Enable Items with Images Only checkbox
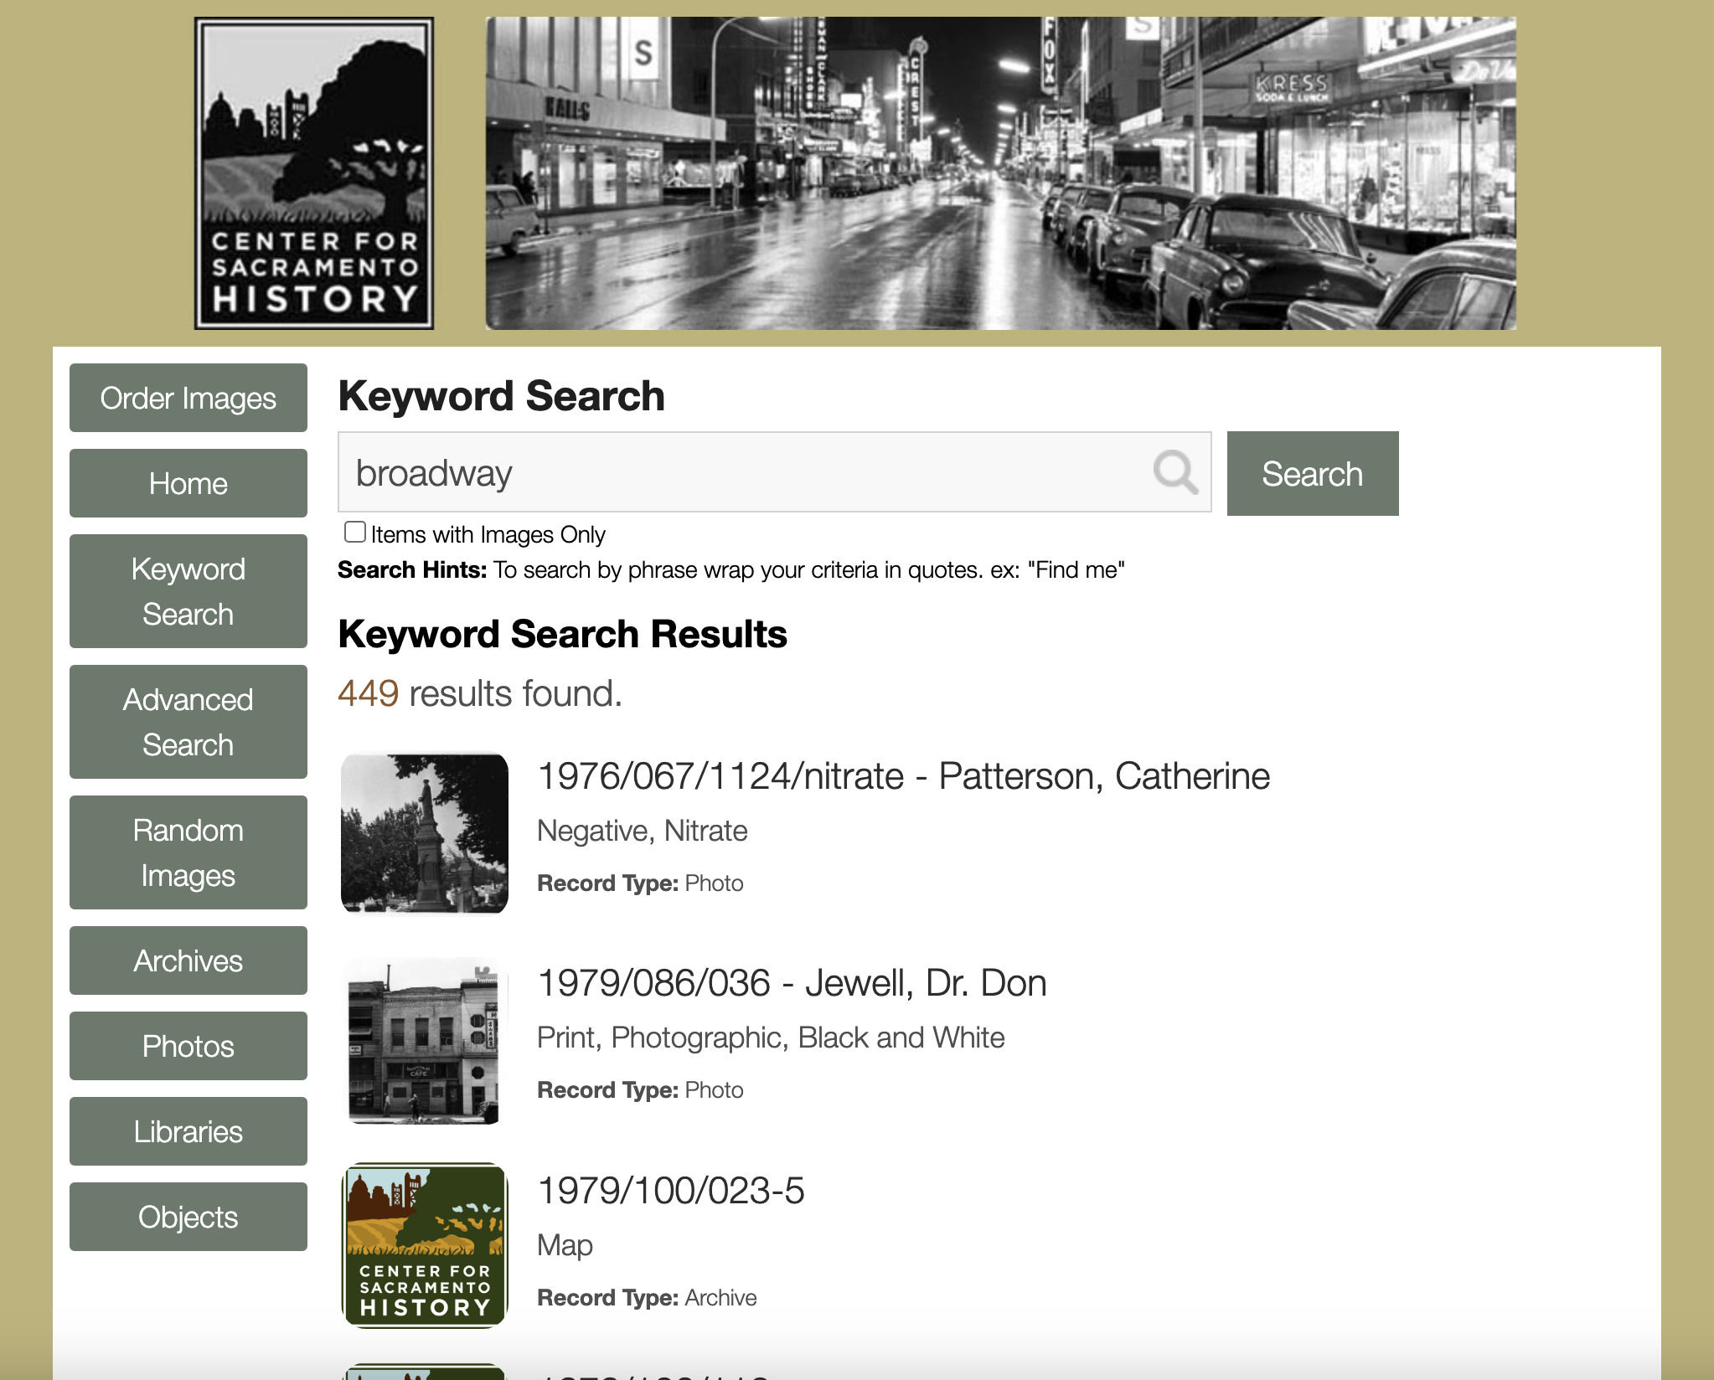Image resolution: width=1714 pixels, height=1380 pixels. [x=355, y=533]
